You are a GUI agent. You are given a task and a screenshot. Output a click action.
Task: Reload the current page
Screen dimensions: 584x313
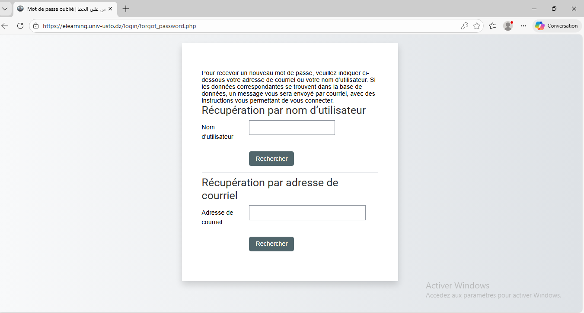[20, 26]
